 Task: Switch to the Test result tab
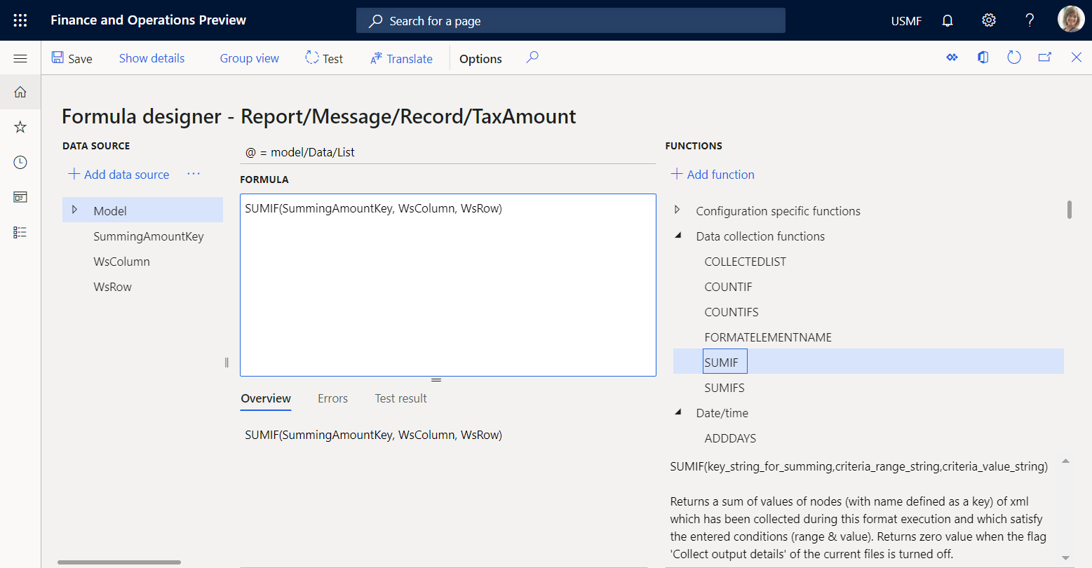[x=400, y=398]
